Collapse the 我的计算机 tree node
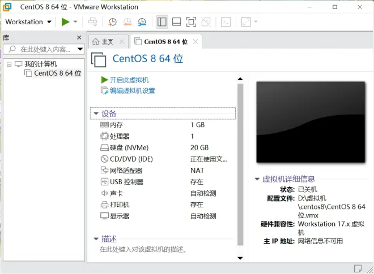Screen dimensions: 374x274 pyautogui.click(x=9, y=64)
